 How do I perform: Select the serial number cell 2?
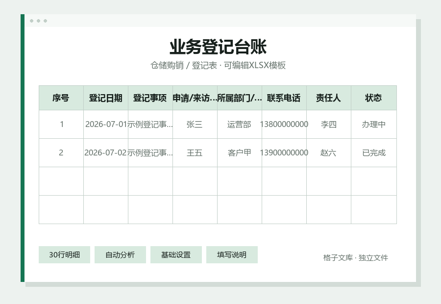61,152
